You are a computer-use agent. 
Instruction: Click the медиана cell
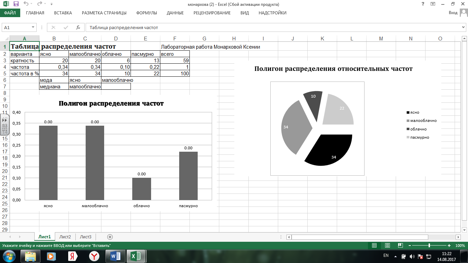click(x=54, y=87)
